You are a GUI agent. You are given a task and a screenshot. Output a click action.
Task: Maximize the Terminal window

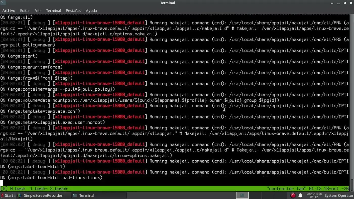tap(345, 3)
